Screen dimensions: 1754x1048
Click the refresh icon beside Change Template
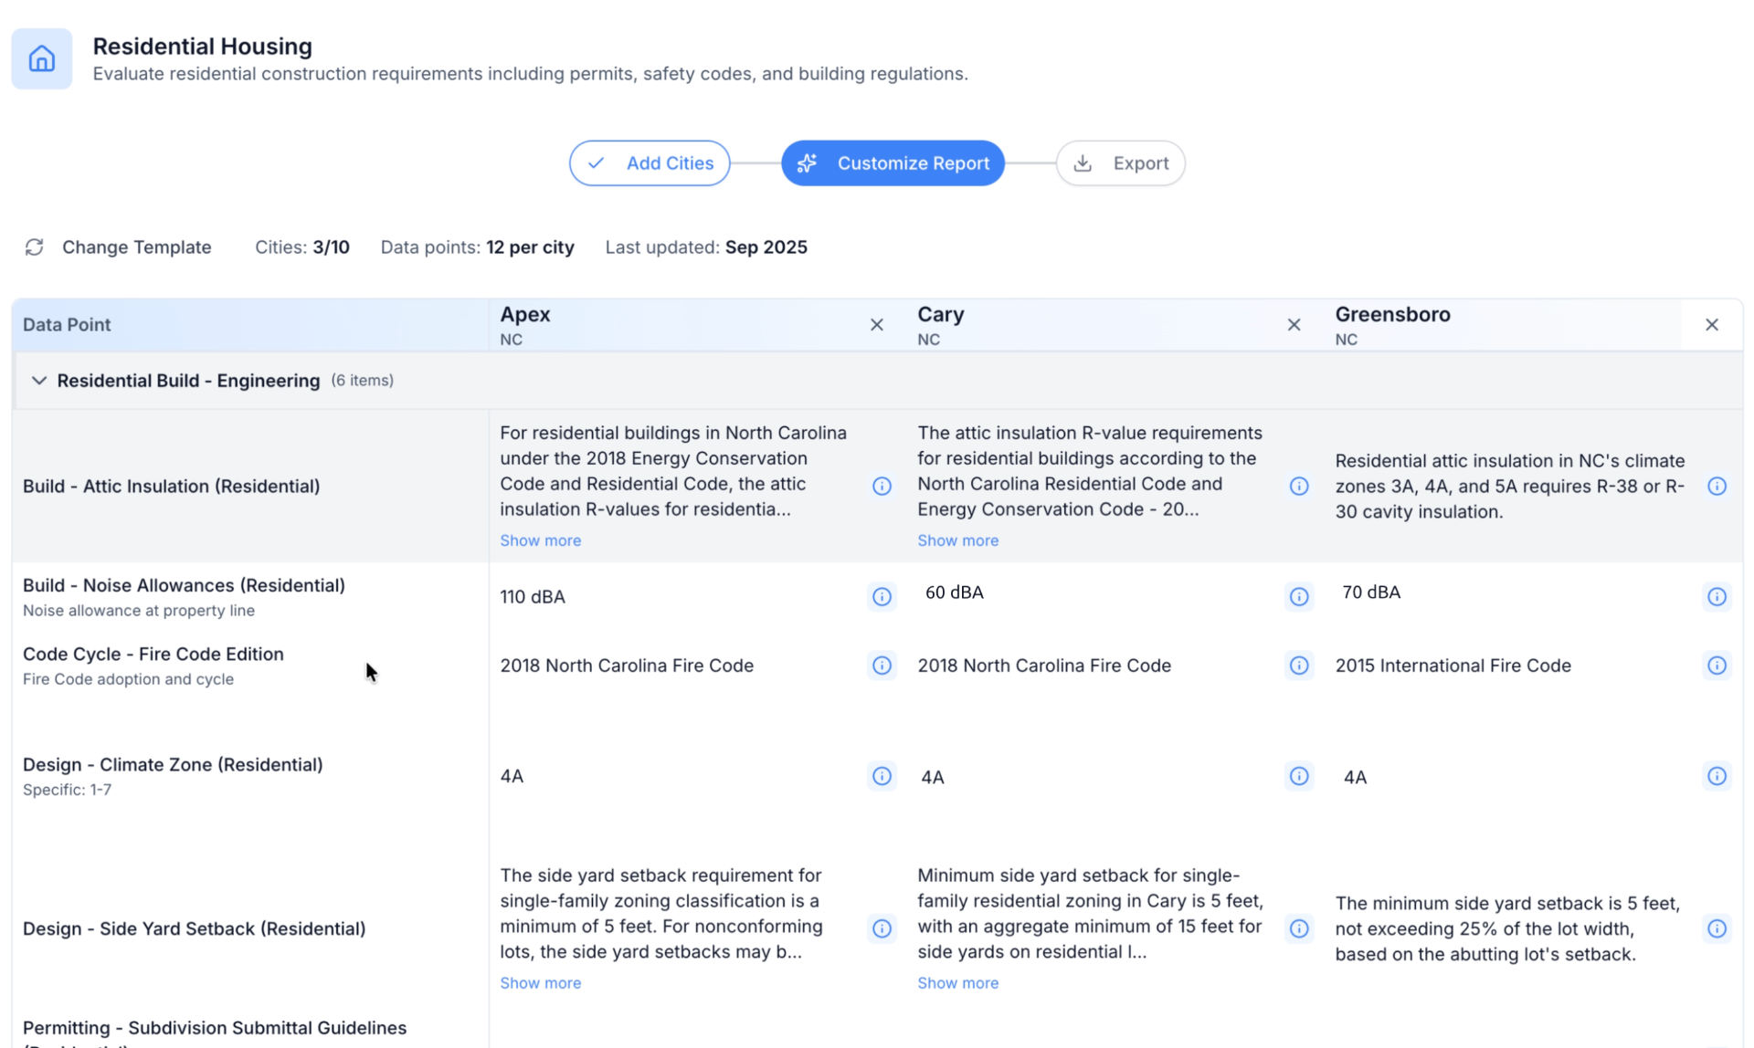click(34, 246)
